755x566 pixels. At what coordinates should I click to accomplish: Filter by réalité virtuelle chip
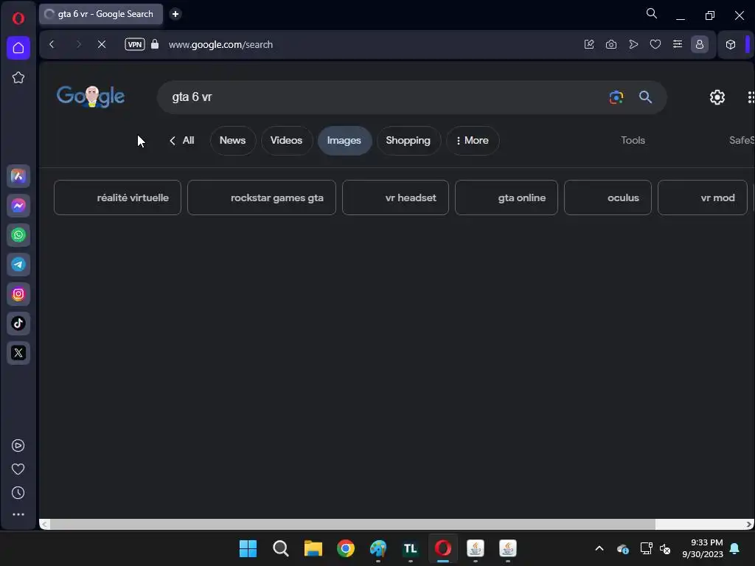(x=117, y=198)
